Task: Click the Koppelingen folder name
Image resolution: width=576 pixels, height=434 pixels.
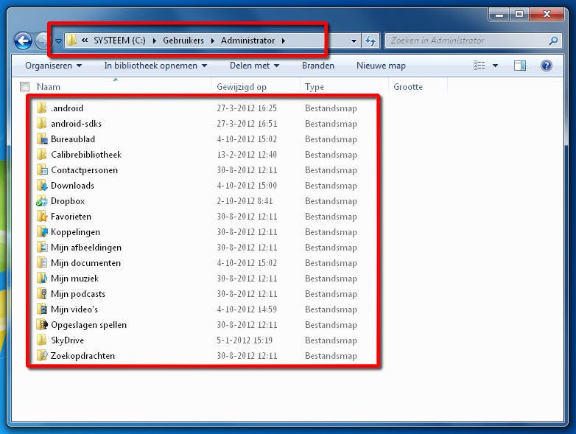Action: click(75, 232)
